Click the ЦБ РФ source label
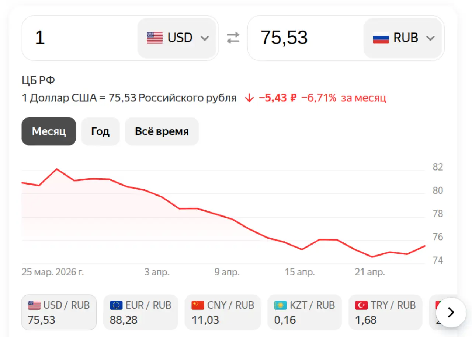This screenshot has width=472, height=337. click(x=38, y=80)
